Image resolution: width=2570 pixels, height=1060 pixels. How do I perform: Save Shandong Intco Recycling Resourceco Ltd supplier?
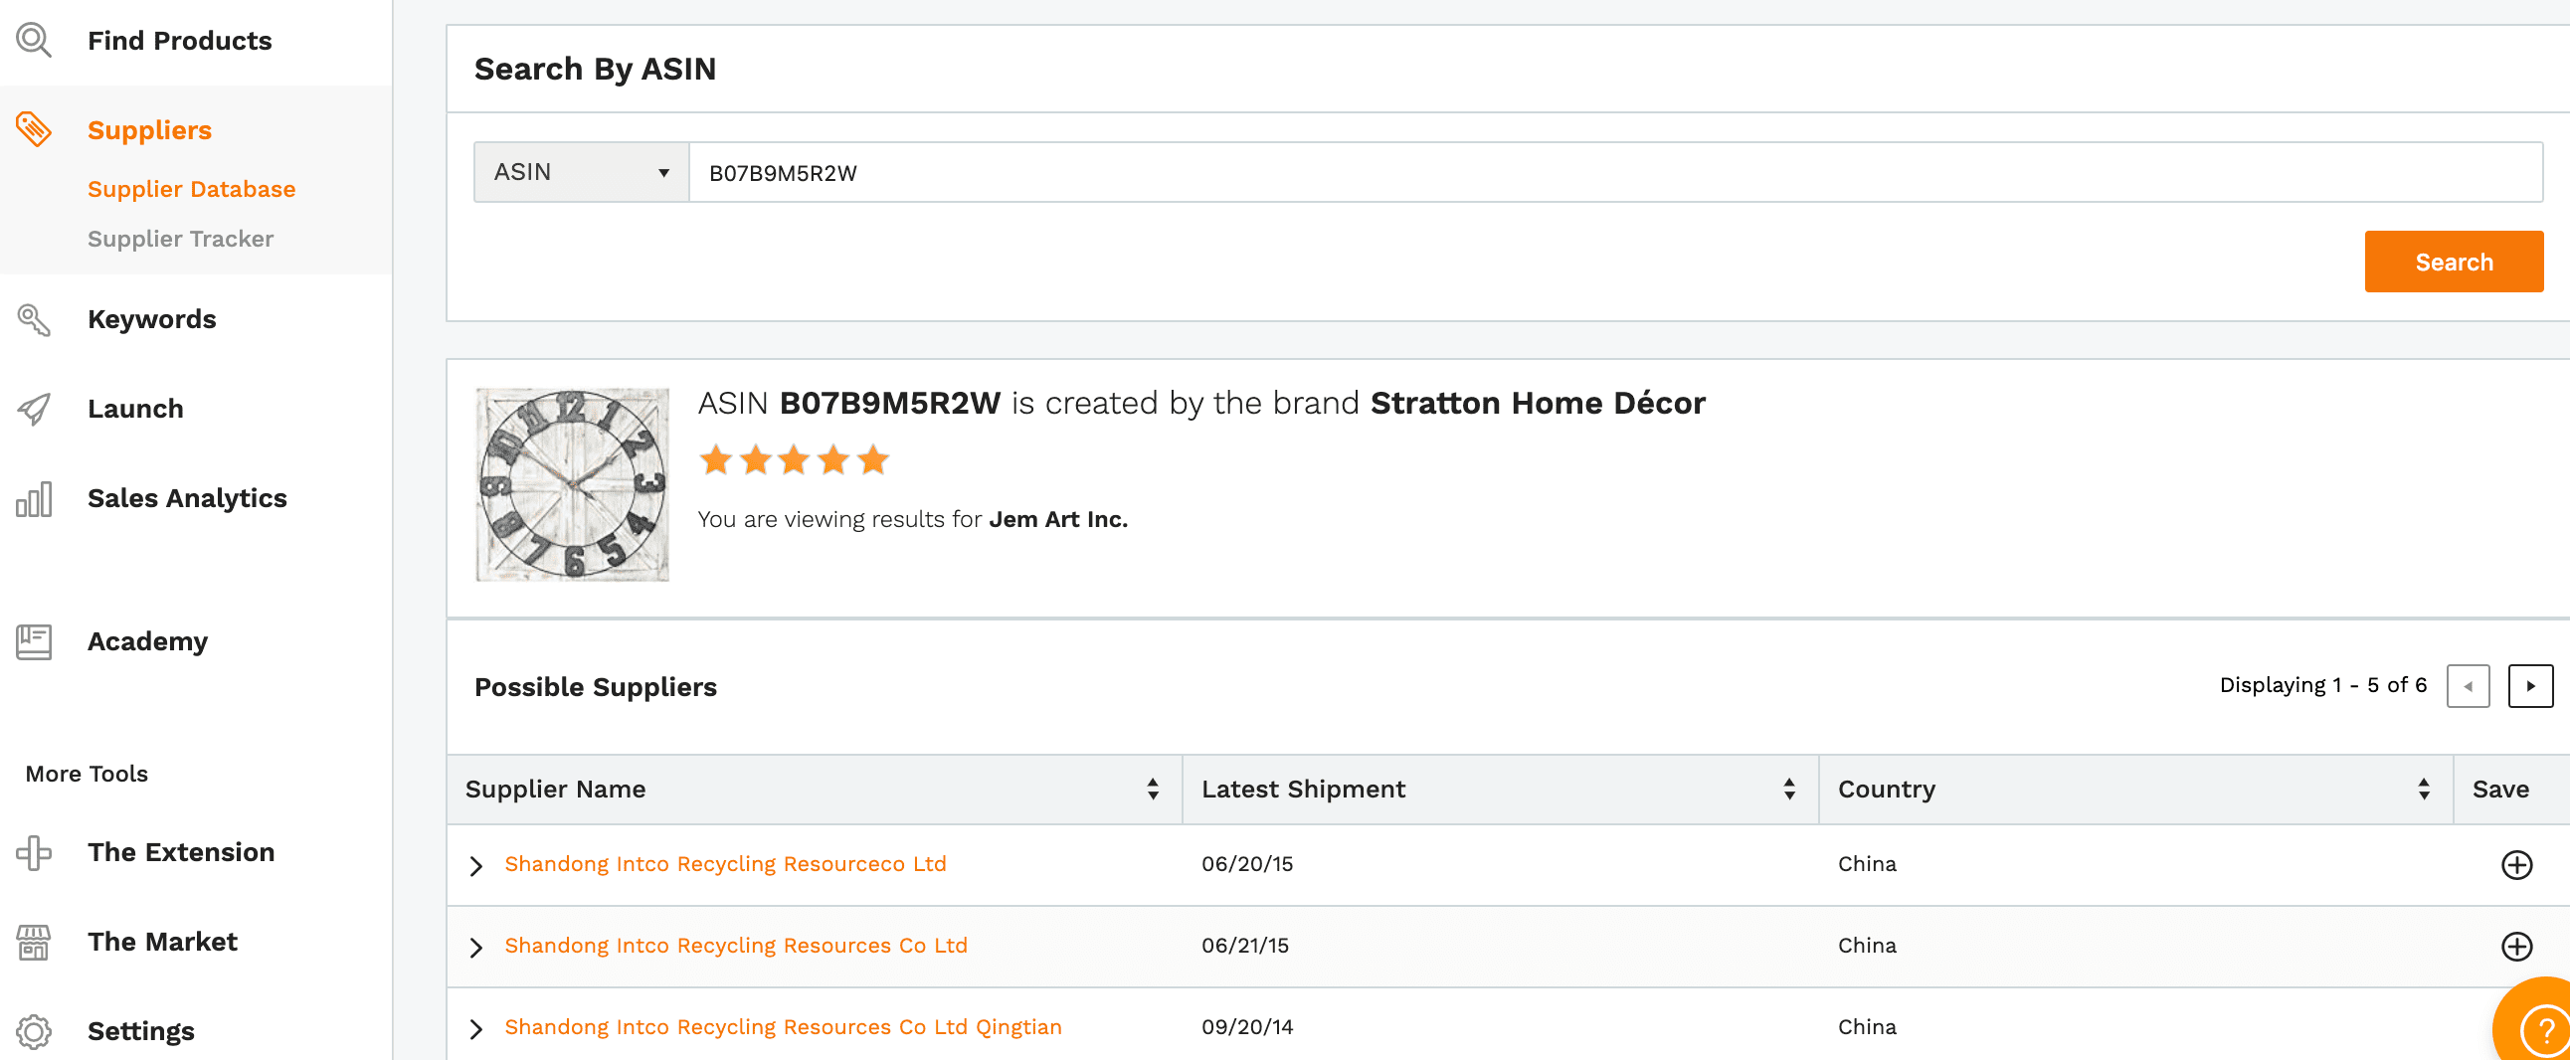tap(2516, 864)
